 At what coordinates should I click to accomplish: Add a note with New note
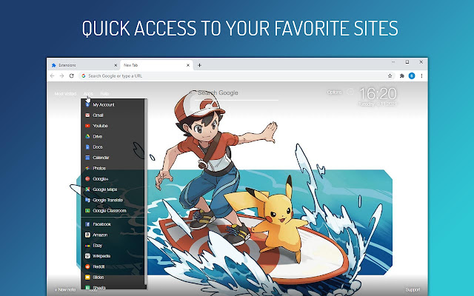point(65,289)
